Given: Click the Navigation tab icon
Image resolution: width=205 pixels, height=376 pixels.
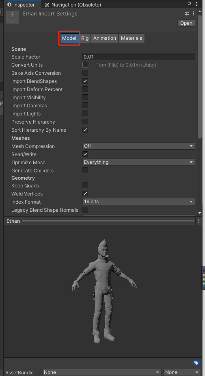Looking at the screenshot, I should (47, 5).
